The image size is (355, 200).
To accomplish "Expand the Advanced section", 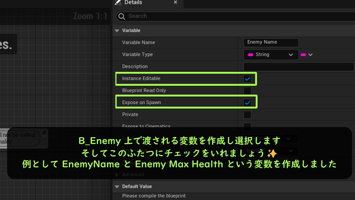I will 117,175.
